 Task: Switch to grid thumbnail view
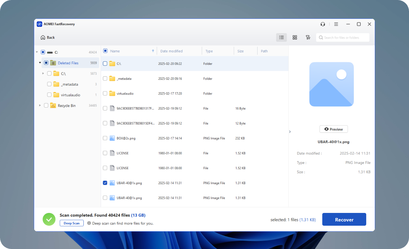tap(295, 38)
